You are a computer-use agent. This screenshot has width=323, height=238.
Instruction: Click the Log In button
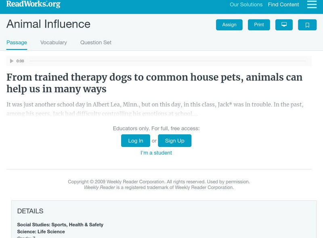[136, 140]
